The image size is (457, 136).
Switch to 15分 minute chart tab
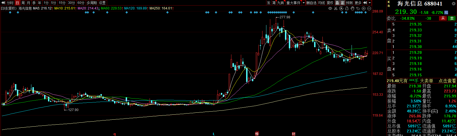click(x=62, y=3)
